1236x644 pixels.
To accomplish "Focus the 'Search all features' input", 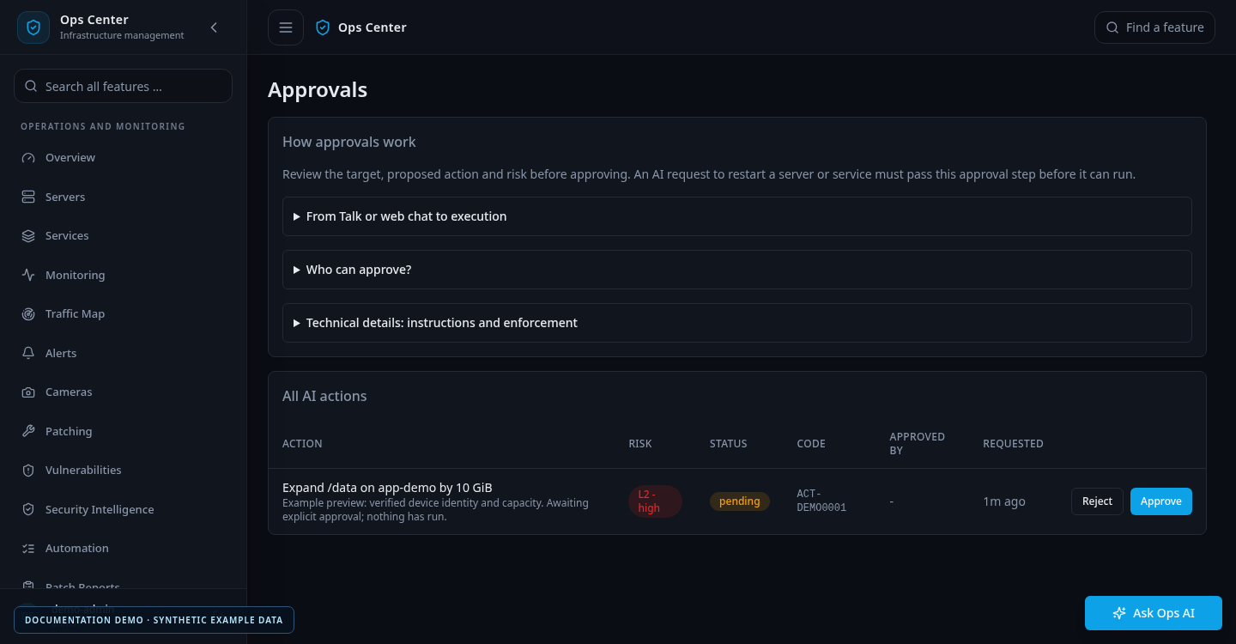I will point(123,86).
